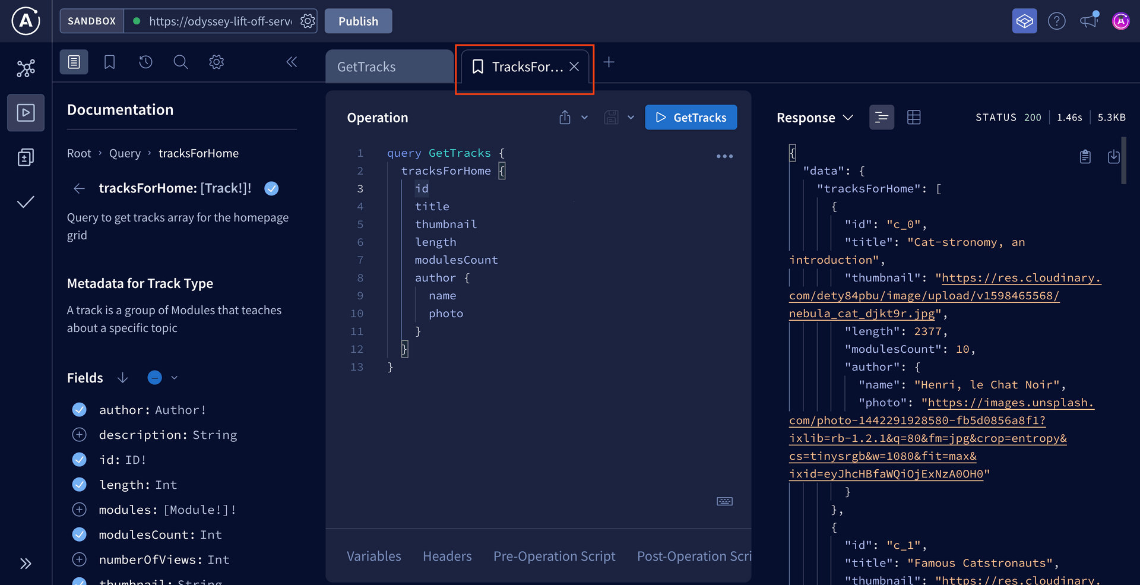Add the description field to the query
The height and width of the screenshot is (585, 1140).
tap(79, 435)
